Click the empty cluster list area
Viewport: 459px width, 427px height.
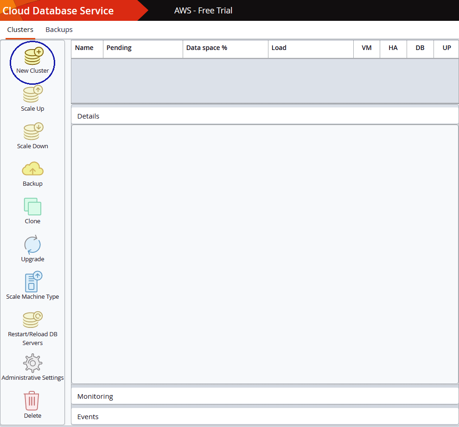(x=264, y=81)
